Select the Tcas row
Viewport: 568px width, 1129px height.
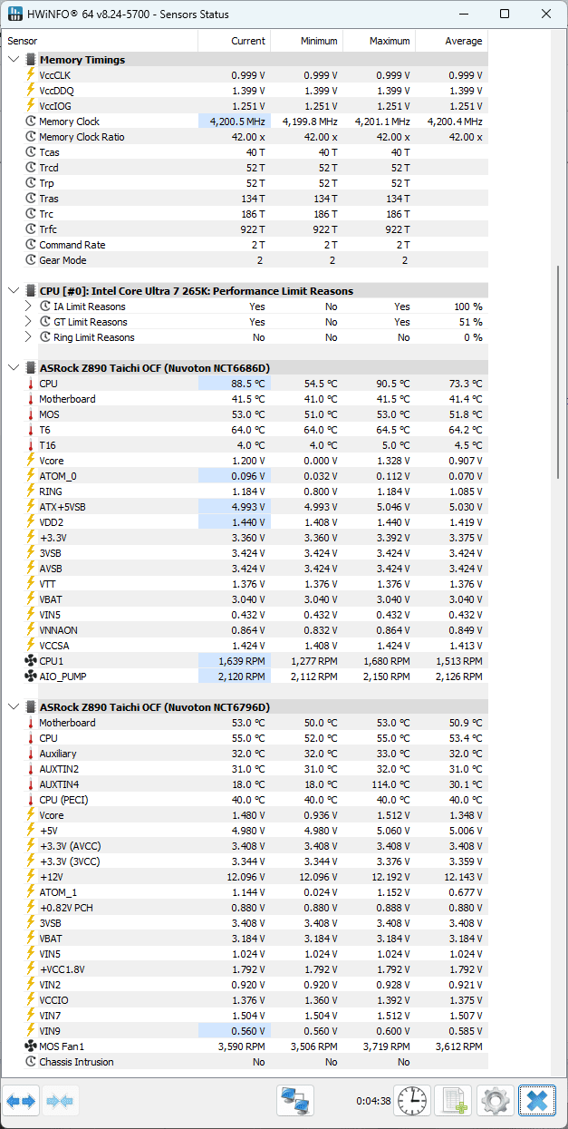[245, 152]
